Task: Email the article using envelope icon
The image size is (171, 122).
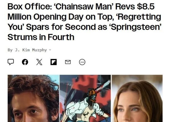Action: tap(68, 62)
